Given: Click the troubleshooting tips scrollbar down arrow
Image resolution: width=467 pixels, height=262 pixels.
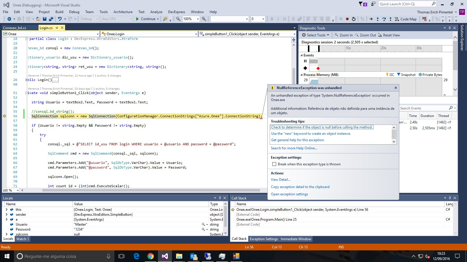Looking at the screenshot, I should [x=394, y=142].
